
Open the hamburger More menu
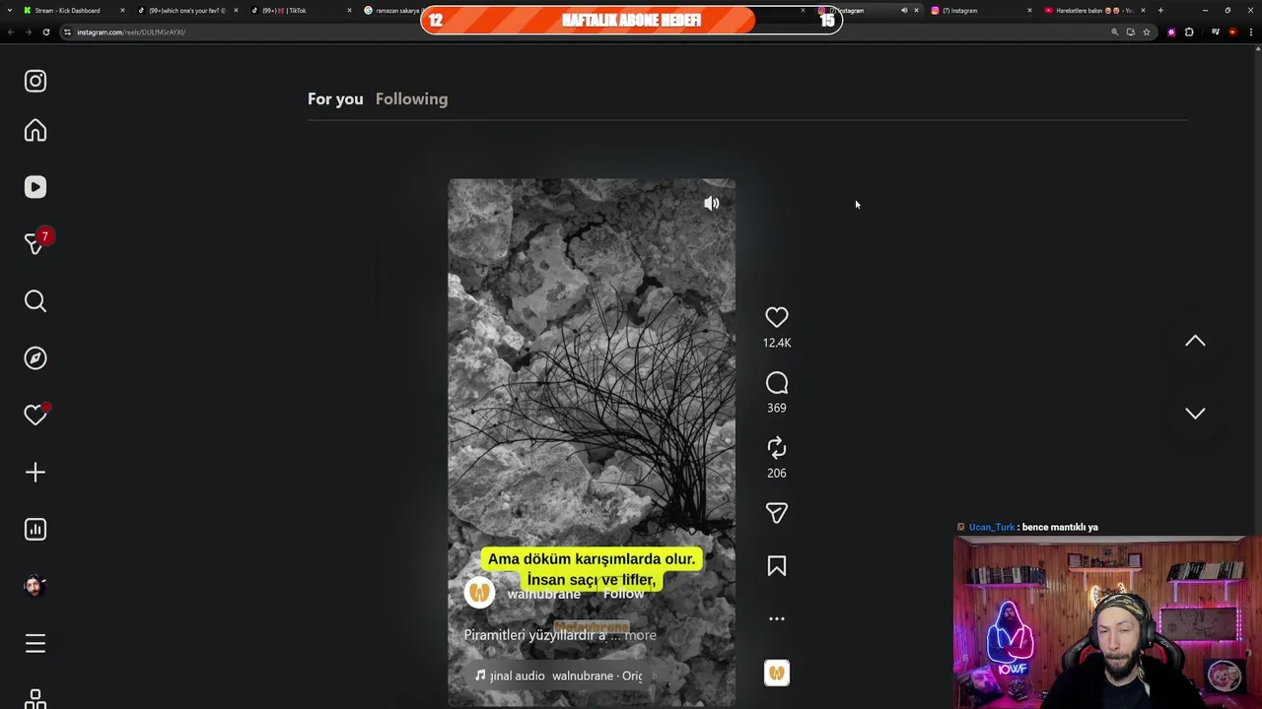(x=35, y=643)
